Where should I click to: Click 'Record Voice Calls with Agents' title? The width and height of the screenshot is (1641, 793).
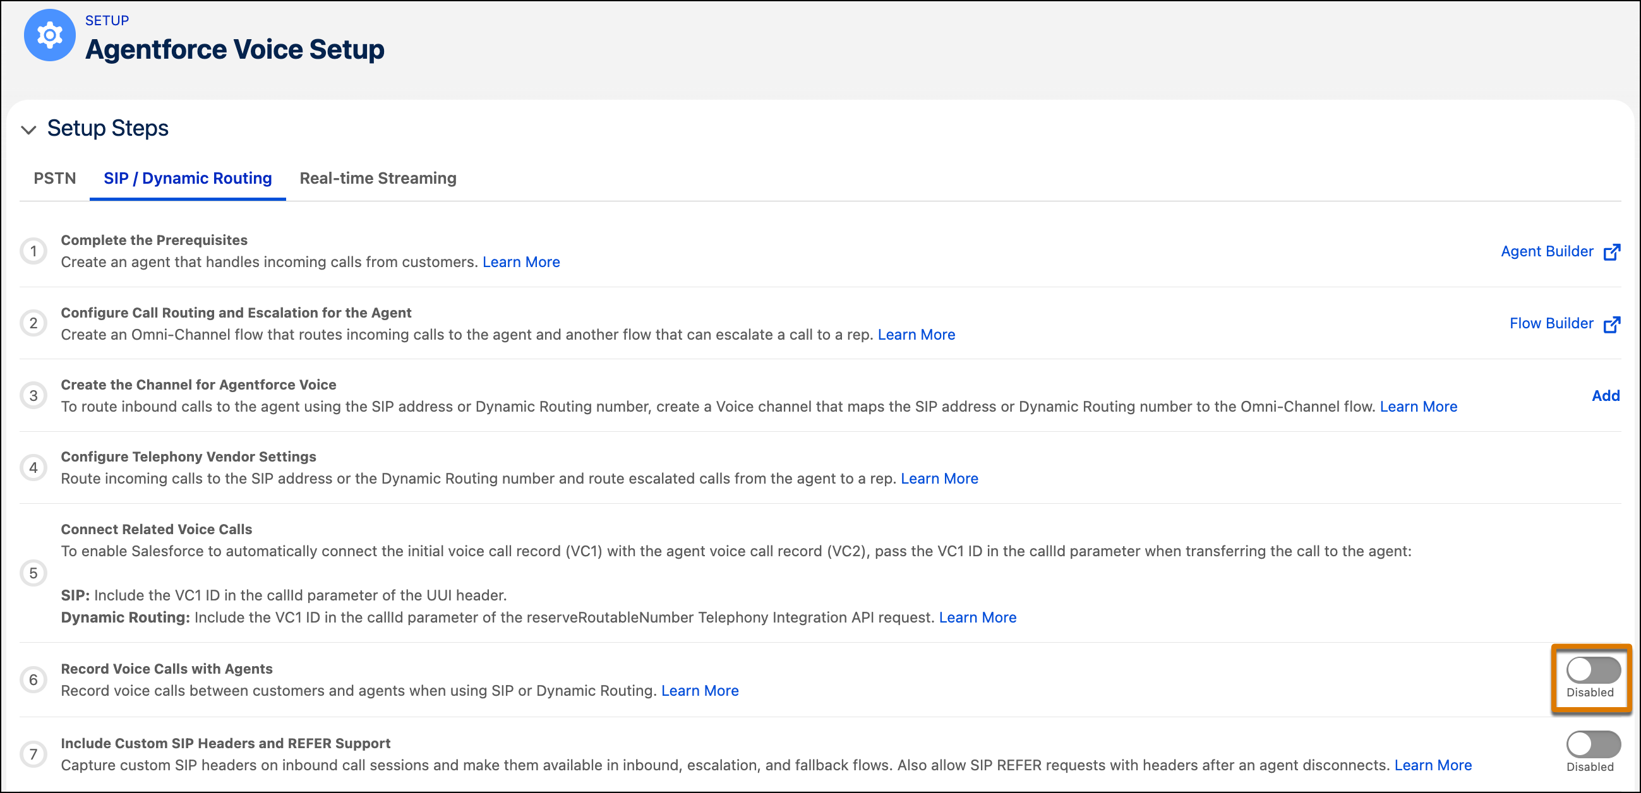click(x=166, y=669)
